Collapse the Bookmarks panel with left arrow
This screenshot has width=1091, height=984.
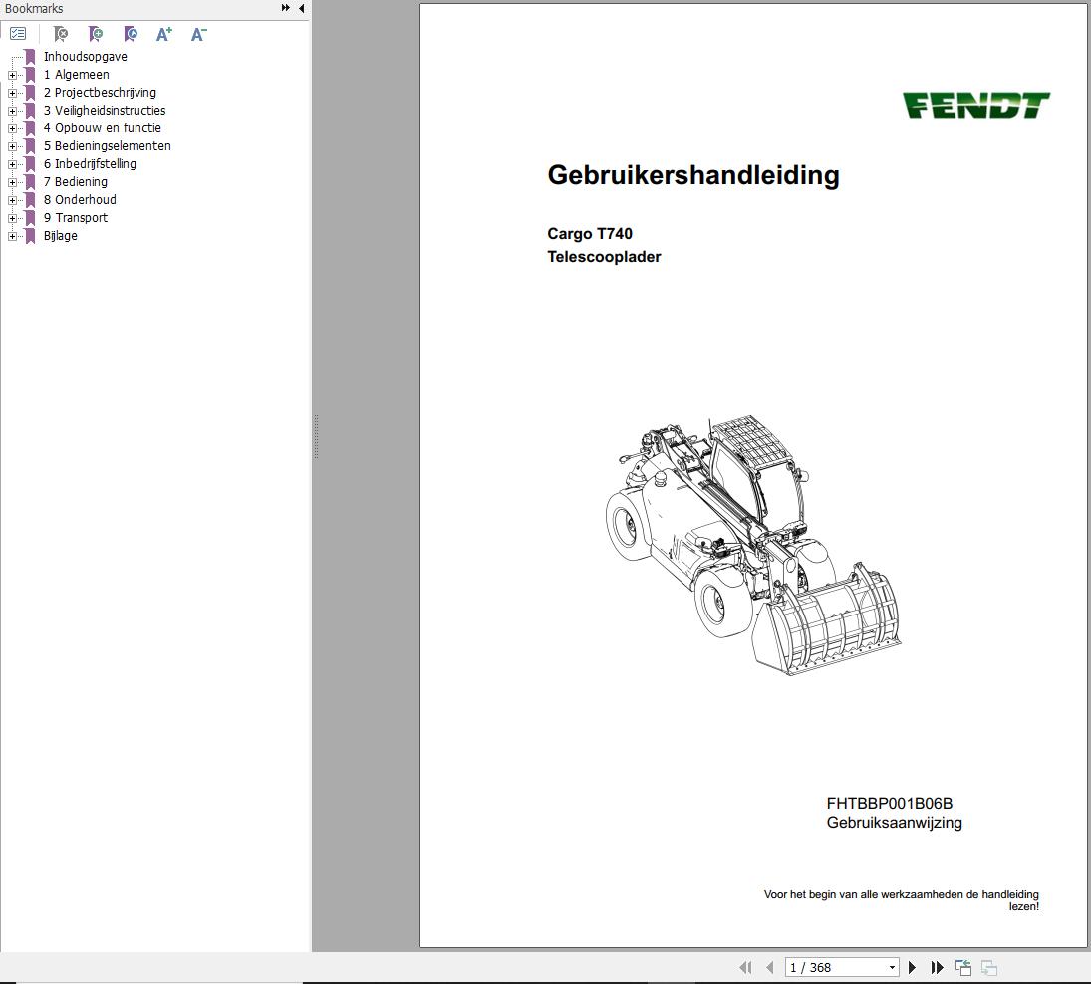301,8
